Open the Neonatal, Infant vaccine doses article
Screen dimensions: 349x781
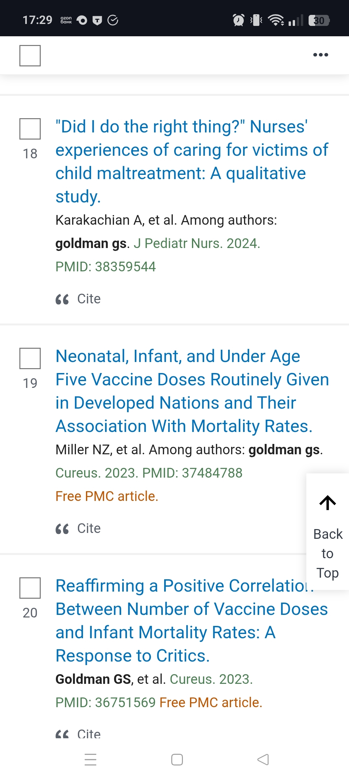pyautogui.click(x=192, y=391)
